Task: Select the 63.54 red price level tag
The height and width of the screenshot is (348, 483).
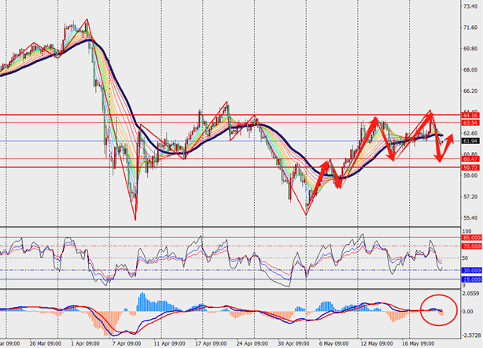Action: click(470, 123)
